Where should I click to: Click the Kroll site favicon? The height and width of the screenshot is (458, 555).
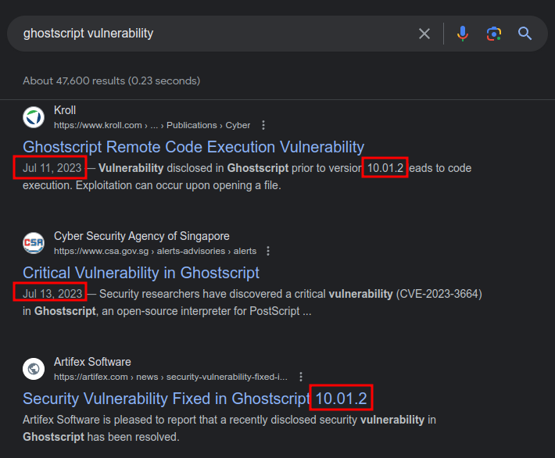point(34,117)
